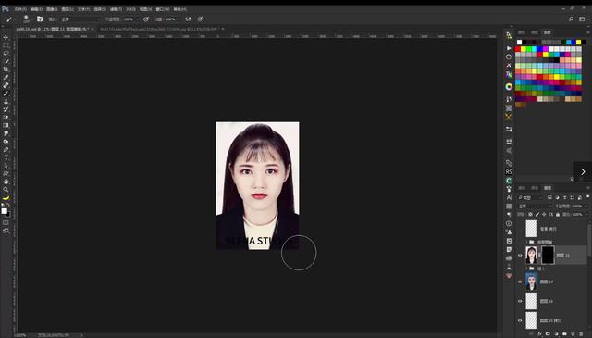Select the Lasso tool
The width and height of the screenshot is (592, 338).
point(6,54)
